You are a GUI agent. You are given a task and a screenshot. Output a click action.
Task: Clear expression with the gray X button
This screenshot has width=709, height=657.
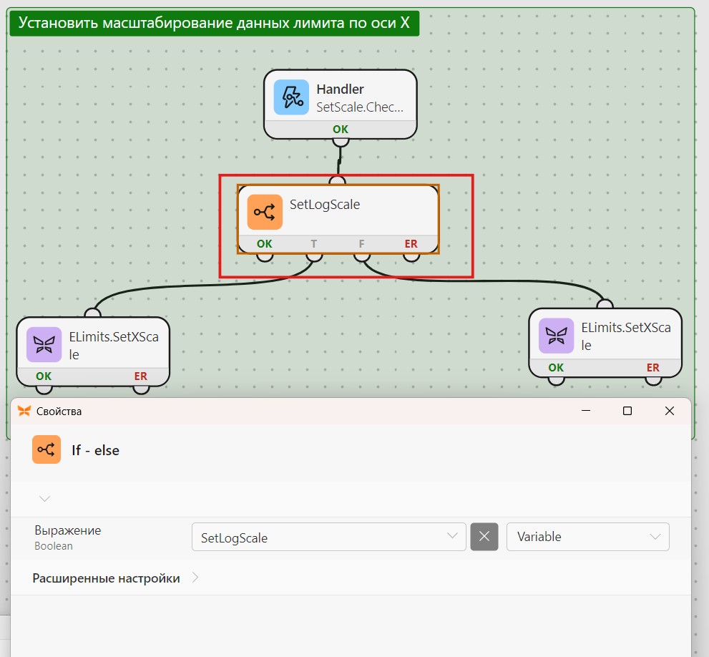(484, 537)
